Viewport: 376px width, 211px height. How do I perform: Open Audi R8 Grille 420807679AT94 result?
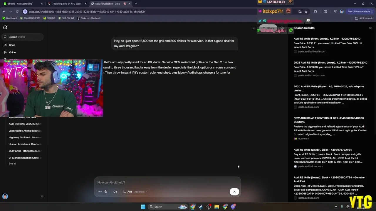[323, 150]
